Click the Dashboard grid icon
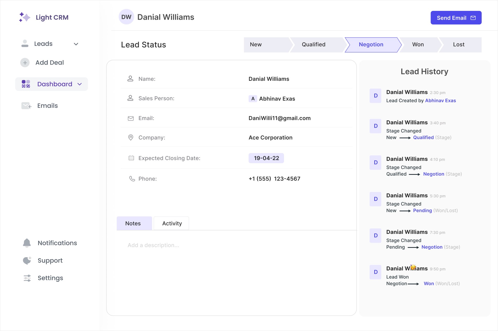Viewport: 498px width, 331px height. pos(26,84)
